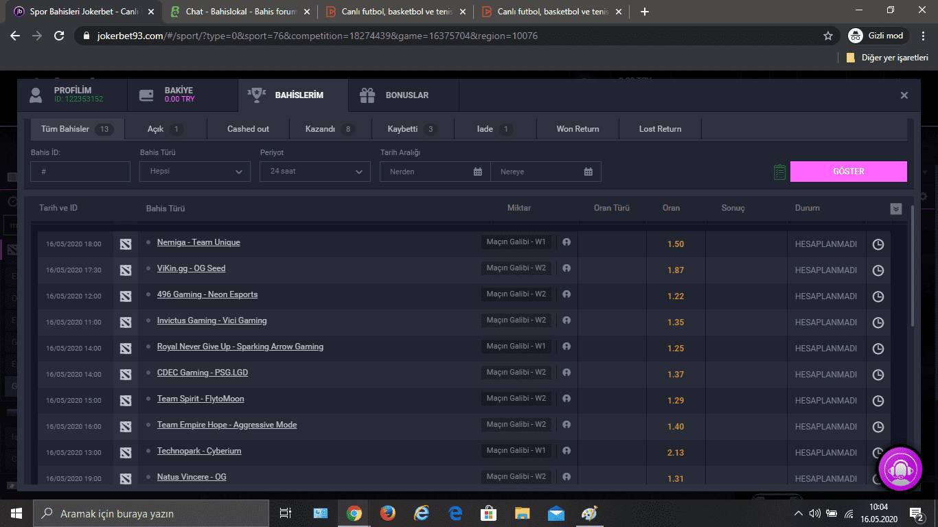Click Dota icon in 496 Gaming row
The width and height of the screenshot is (938, 527).
pos(126,296)
